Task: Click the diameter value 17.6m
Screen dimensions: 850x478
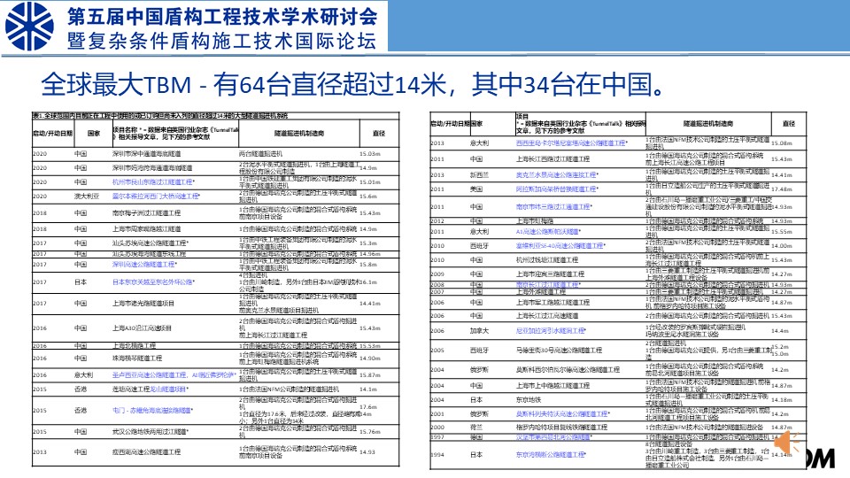Action: coord(368,407)
